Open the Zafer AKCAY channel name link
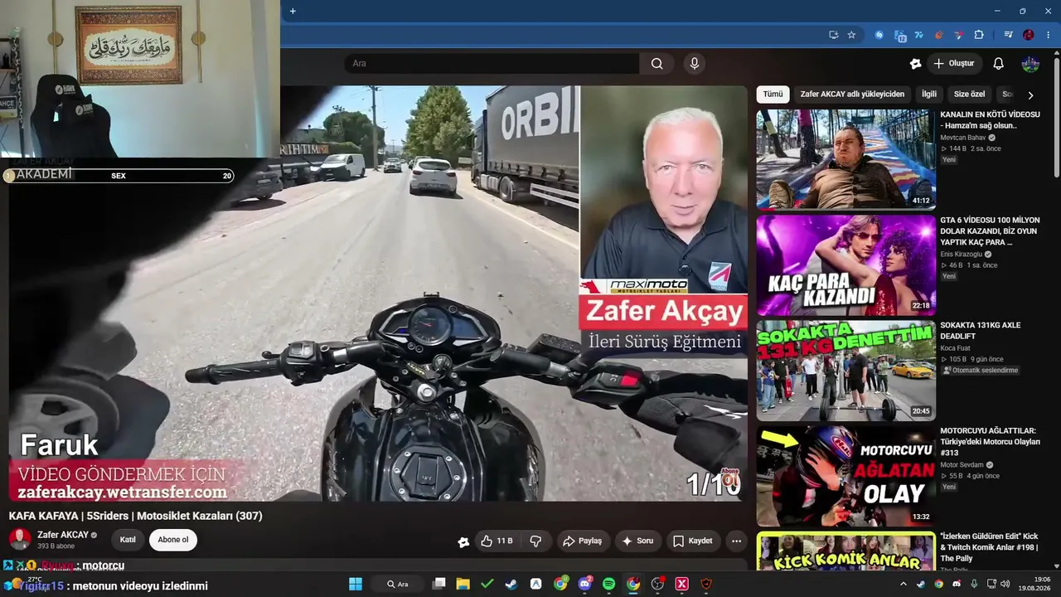 63,535
